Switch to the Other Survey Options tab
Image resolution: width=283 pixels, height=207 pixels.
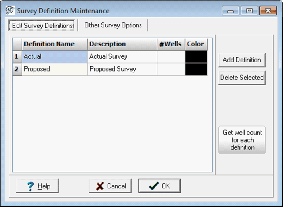[113, 25]
